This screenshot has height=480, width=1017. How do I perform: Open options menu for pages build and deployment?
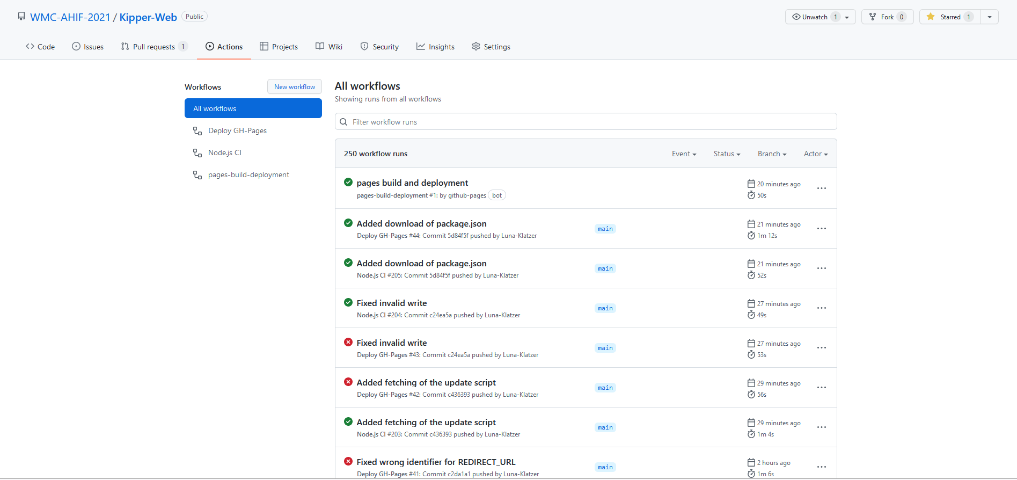coord(821,188)
